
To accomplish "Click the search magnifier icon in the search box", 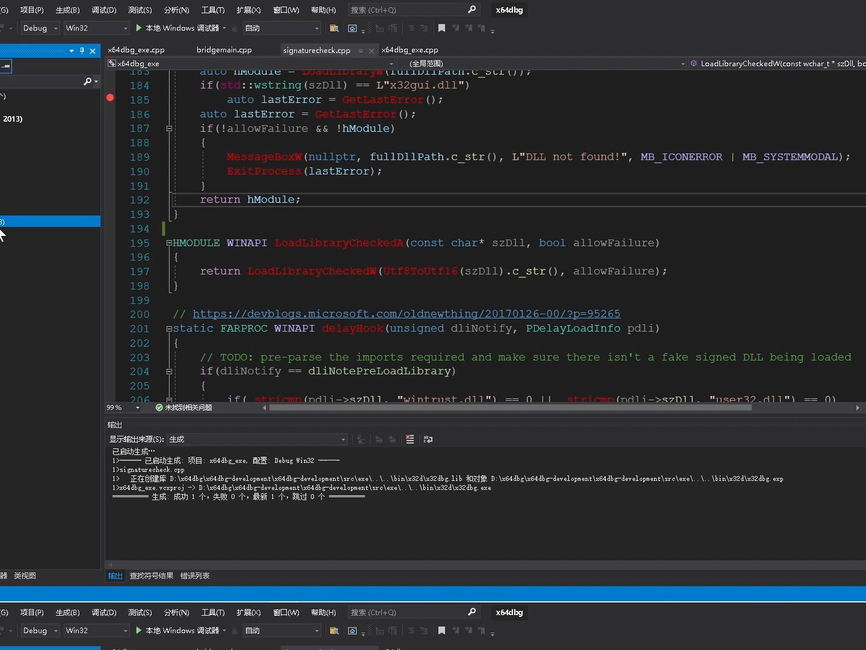I will 471,10.
